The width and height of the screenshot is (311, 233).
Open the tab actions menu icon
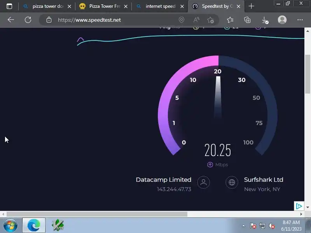9,6
